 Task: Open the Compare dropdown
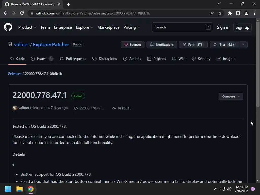tap(231, 96)
